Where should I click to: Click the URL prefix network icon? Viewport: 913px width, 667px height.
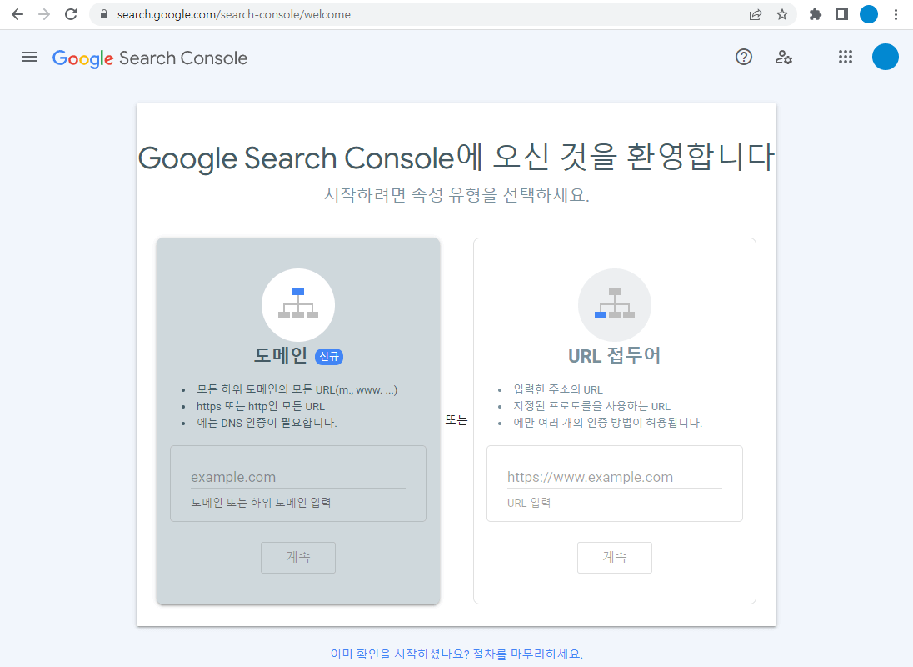pyautogui.click(x=615, y=304)
